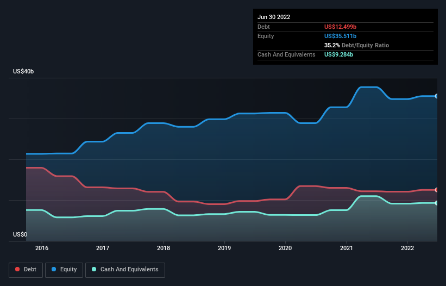Screen dimensions: 446x286
Task: Click the Jun 30 2022 tooltip date
Action: coord(274,17)
